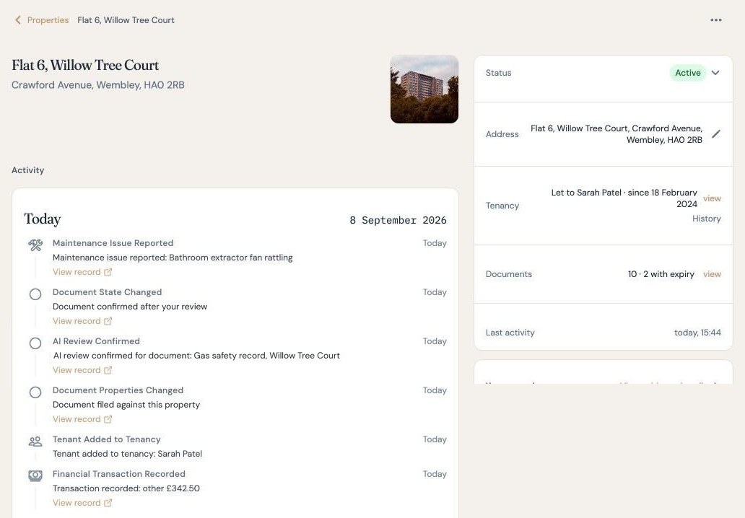Open View record for Document State Changed
The height and width of the screenshot is (518, 745).
[77, 321]
